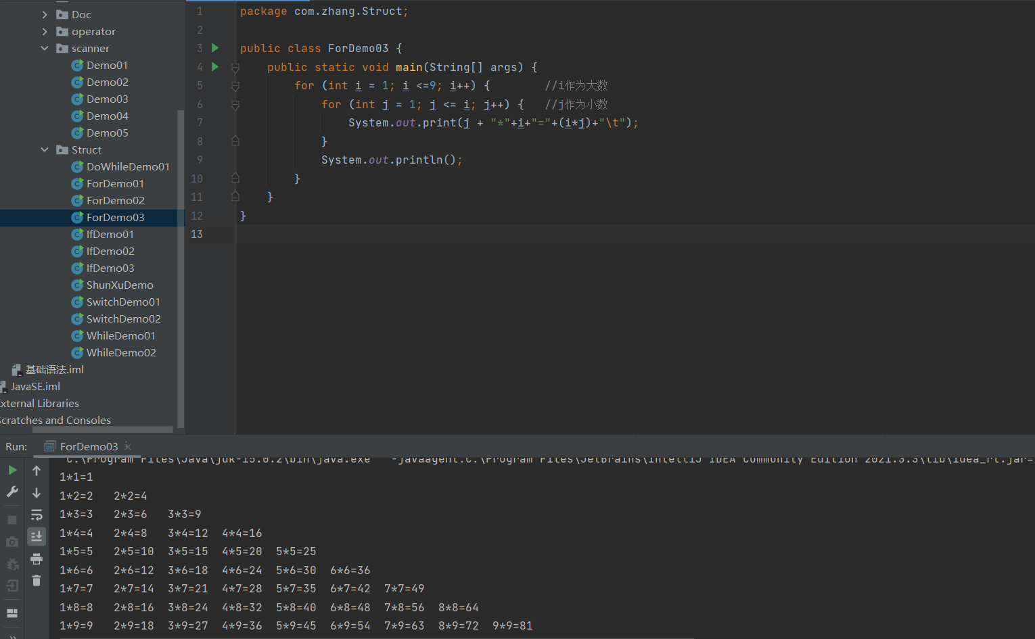
Task: Click the package com.zhang.Struct statement
Action: pos(324,11)
